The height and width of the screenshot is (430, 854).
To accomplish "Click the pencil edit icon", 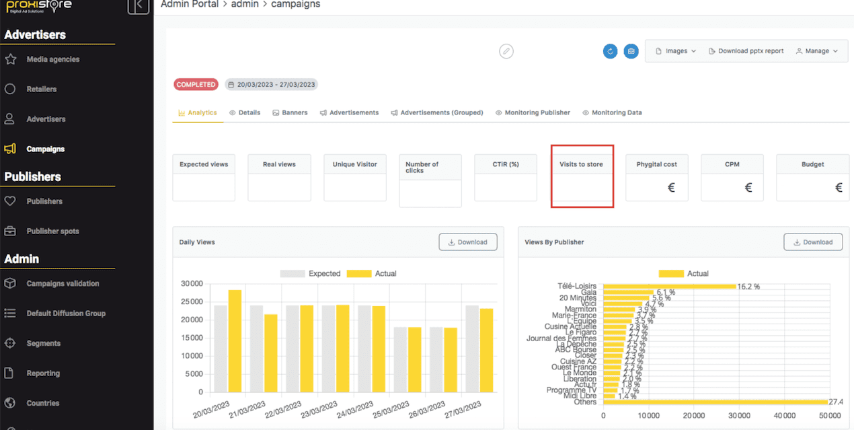I will [506, 51].
